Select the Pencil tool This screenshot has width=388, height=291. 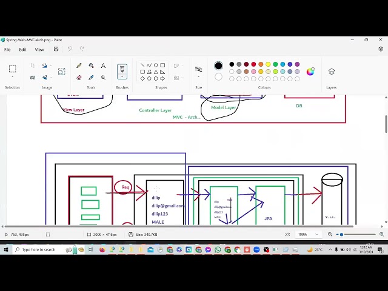[x=79, y=65]
